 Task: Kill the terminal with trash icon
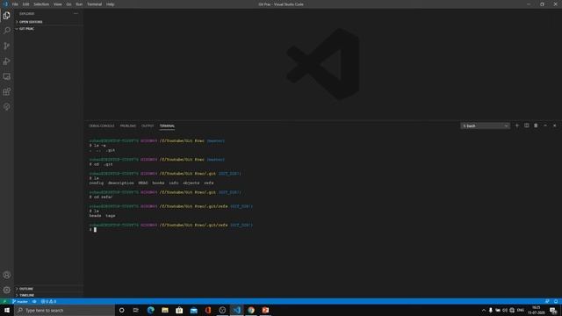pos(536,126)
